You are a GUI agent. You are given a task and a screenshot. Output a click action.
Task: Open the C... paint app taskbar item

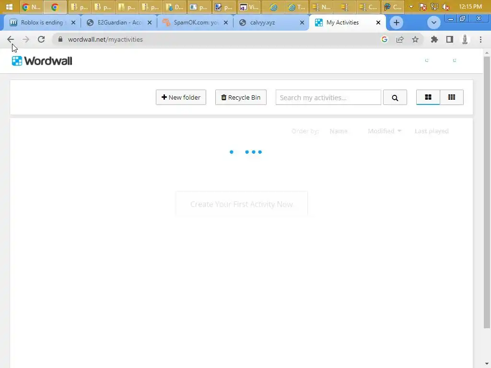point(393,7)
